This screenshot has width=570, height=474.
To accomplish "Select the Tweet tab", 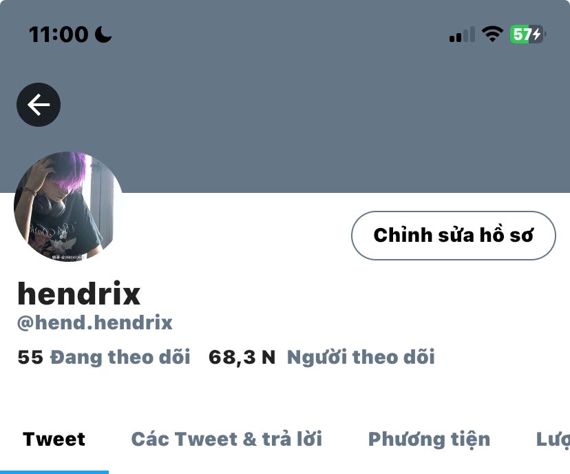I will tap(54, 439).
